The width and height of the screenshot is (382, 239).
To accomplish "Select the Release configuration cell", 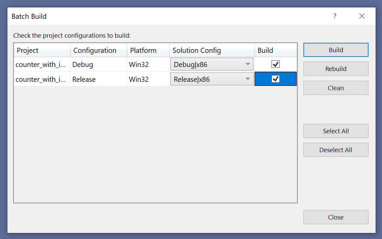I will tap(98, 79).
